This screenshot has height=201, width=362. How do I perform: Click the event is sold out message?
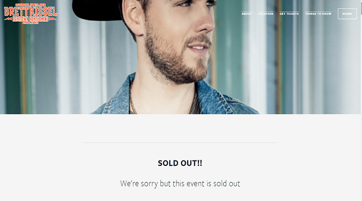point(180,184)
